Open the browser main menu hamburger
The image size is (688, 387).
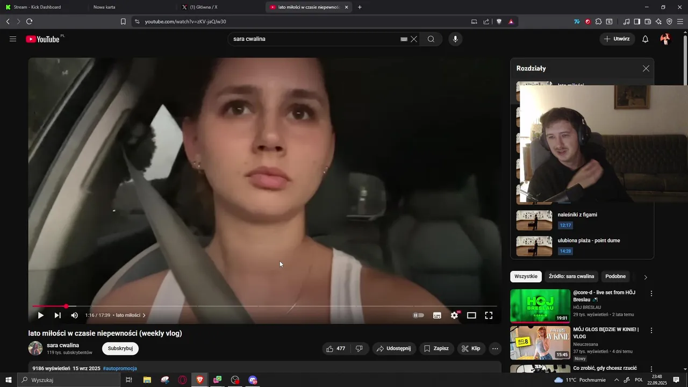click(x=680, y=21)
